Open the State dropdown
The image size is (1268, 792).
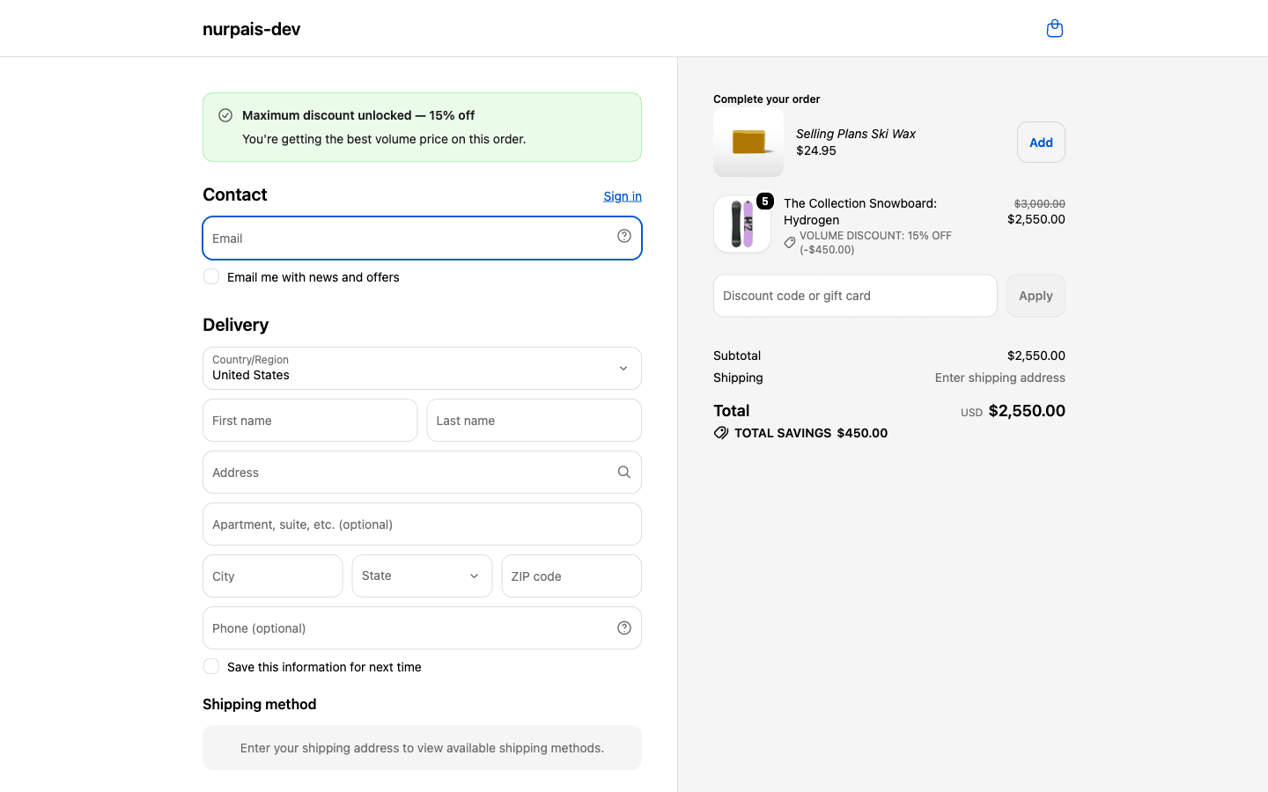(422, 576)
